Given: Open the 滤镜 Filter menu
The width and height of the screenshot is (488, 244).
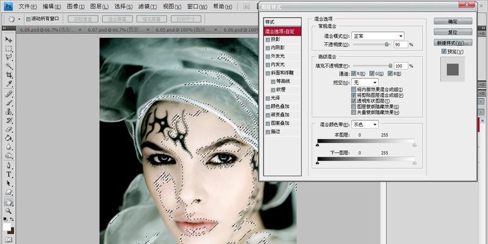Looking at the screenshot, I should [147, 7].
